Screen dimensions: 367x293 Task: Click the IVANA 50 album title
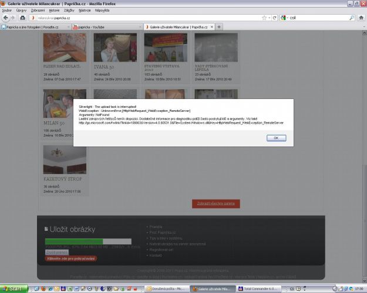click(104, 67)
